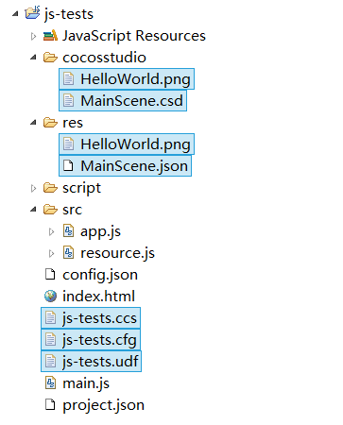Image resolution: width=343 pixels, height=425 pixels.
Task: Collapse the js-tests project root
Action: (15, 13)
